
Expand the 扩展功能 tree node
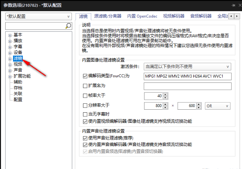[10, 76]
